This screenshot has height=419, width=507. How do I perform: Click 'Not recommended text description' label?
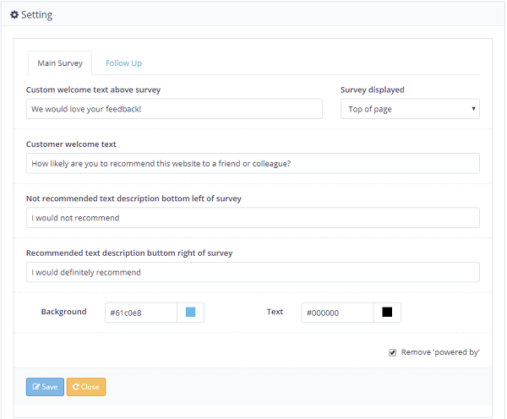pyautogui.click(x=134, y=199)
